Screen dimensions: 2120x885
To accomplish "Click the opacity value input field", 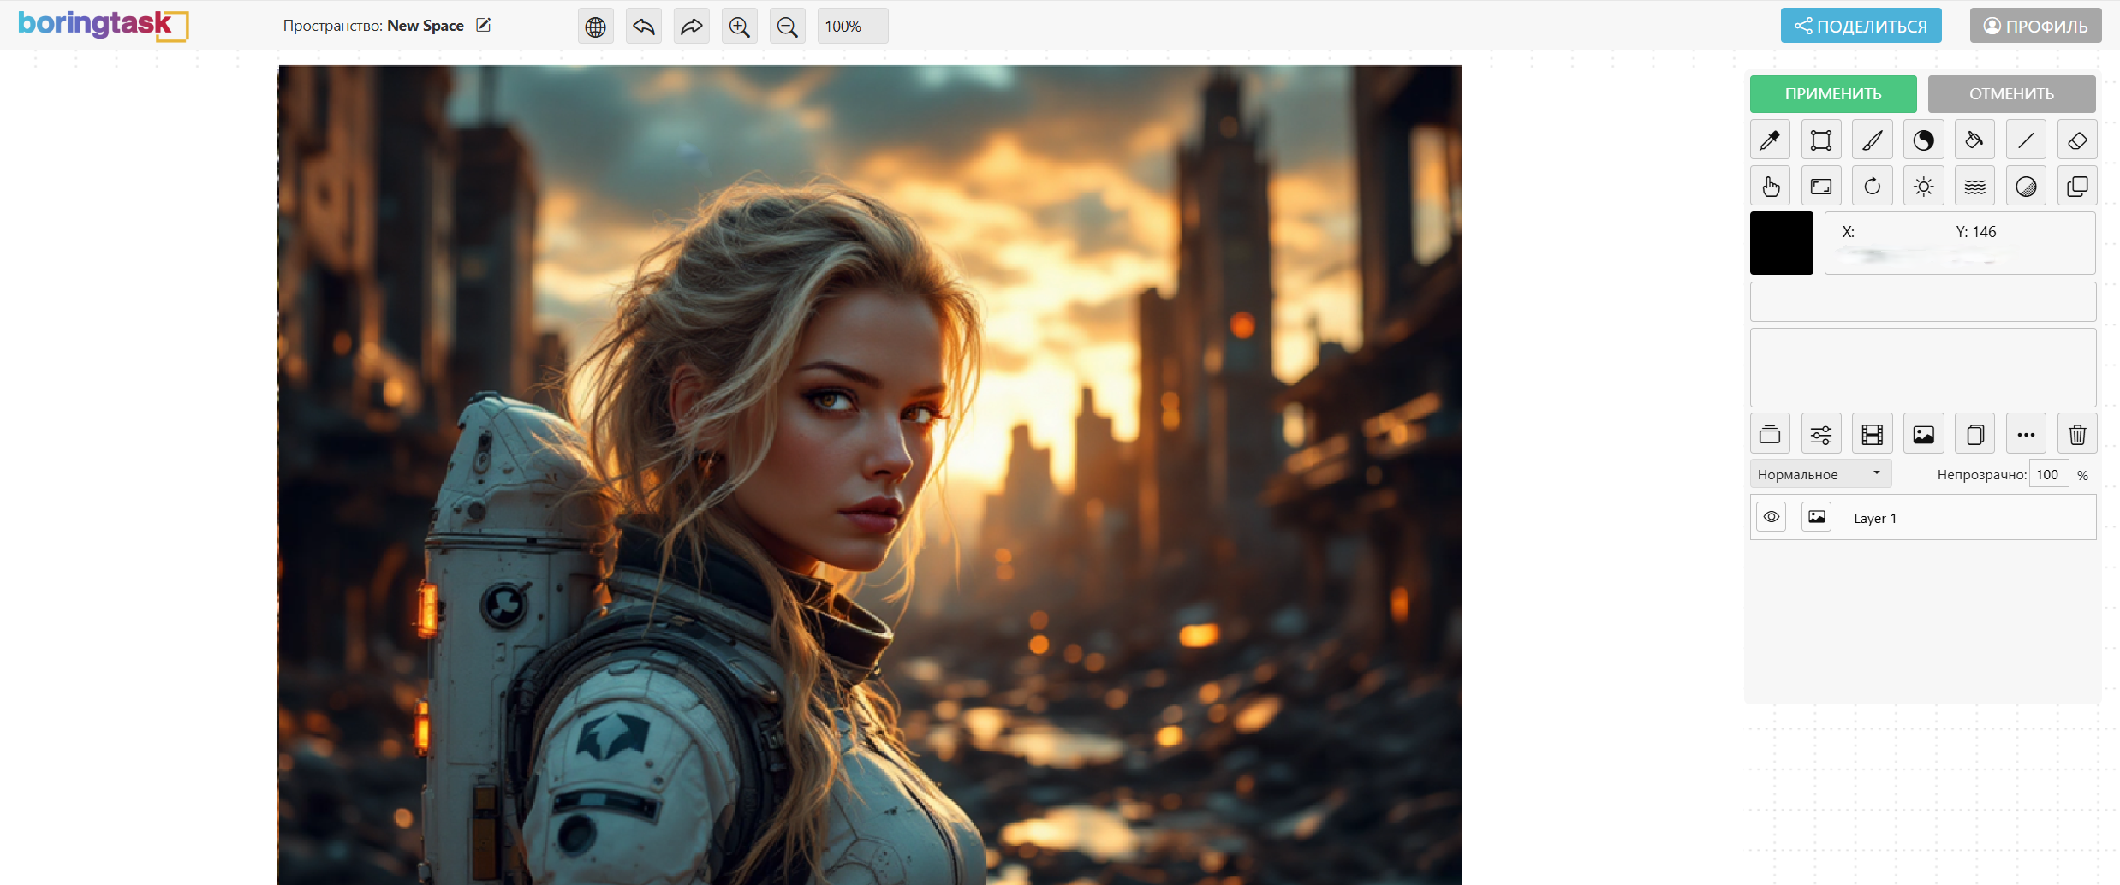I will 2048,474.
